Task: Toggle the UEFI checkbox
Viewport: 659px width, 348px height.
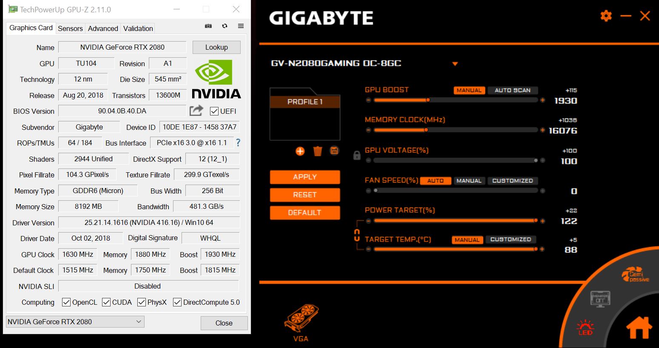Action: 214,111
